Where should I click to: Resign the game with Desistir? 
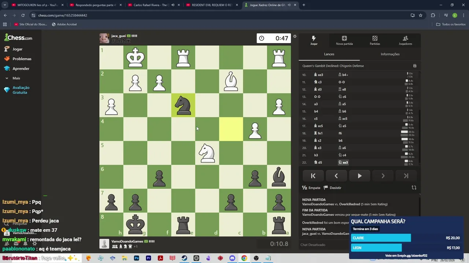click(332, 188)
